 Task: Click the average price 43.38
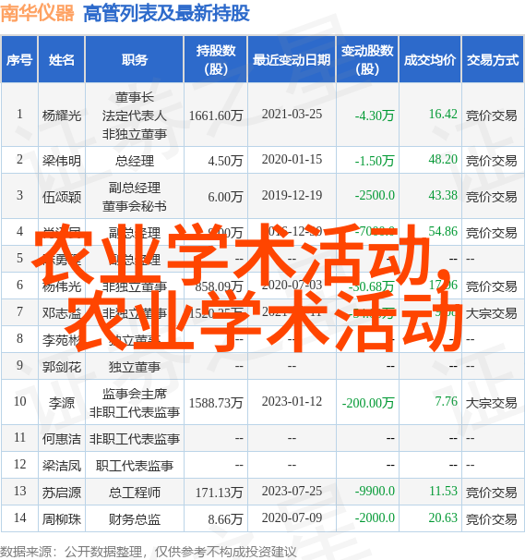[x=443, y=196]
